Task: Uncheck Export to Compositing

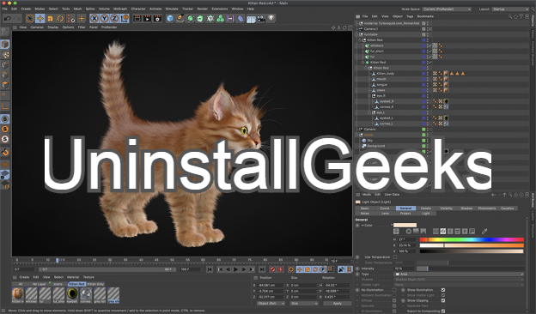Action: click(443, 311)
